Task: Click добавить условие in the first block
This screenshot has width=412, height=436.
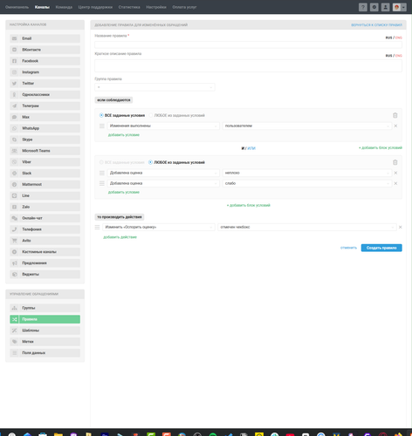Action: [x=124, y=135]
